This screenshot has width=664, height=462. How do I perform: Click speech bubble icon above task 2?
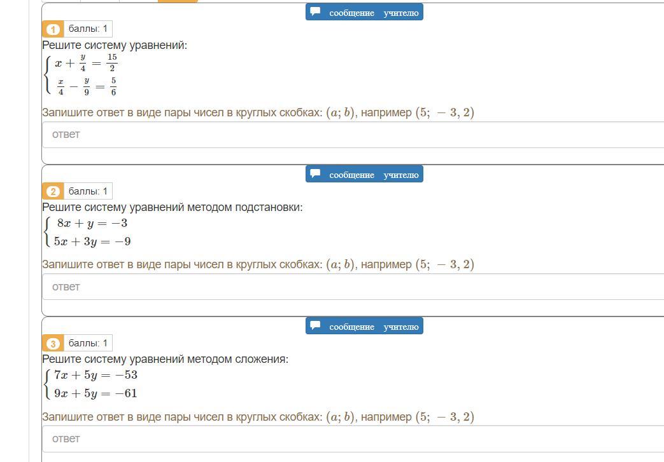pos(315,174)
